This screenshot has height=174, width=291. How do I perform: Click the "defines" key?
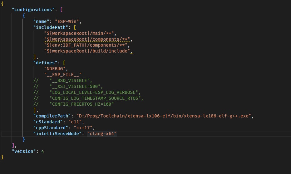click(x=45, y=63)
